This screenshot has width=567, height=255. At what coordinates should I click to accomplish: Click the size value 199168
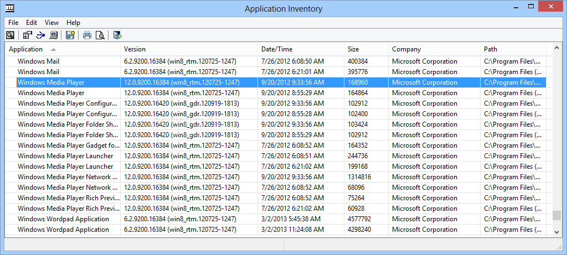[x=358, y=166]
